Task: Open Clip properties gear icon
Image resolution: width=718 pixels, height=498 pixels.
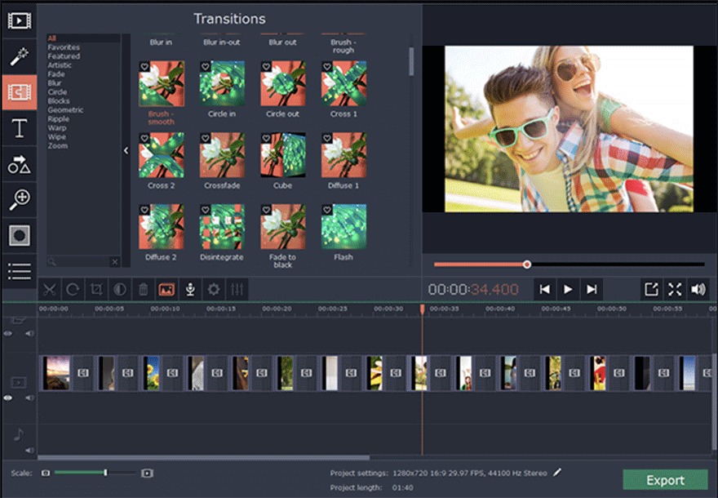Action: (x=214, y=290)
